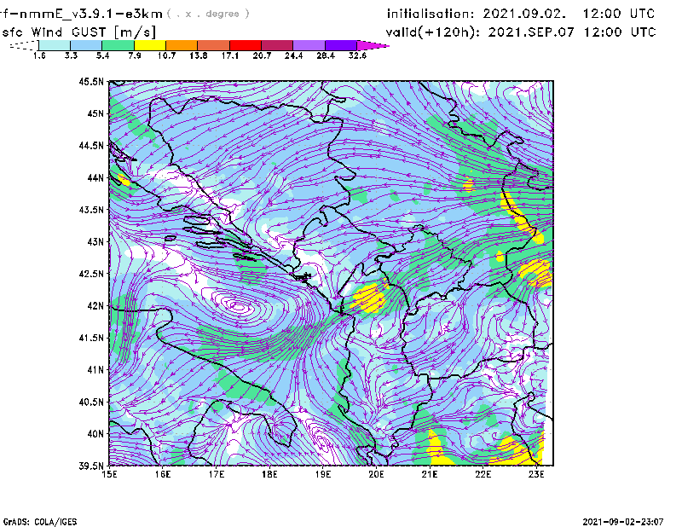Click the legend value '10.7'
This screenshot has width=682, height=527.
click(166, 55)
